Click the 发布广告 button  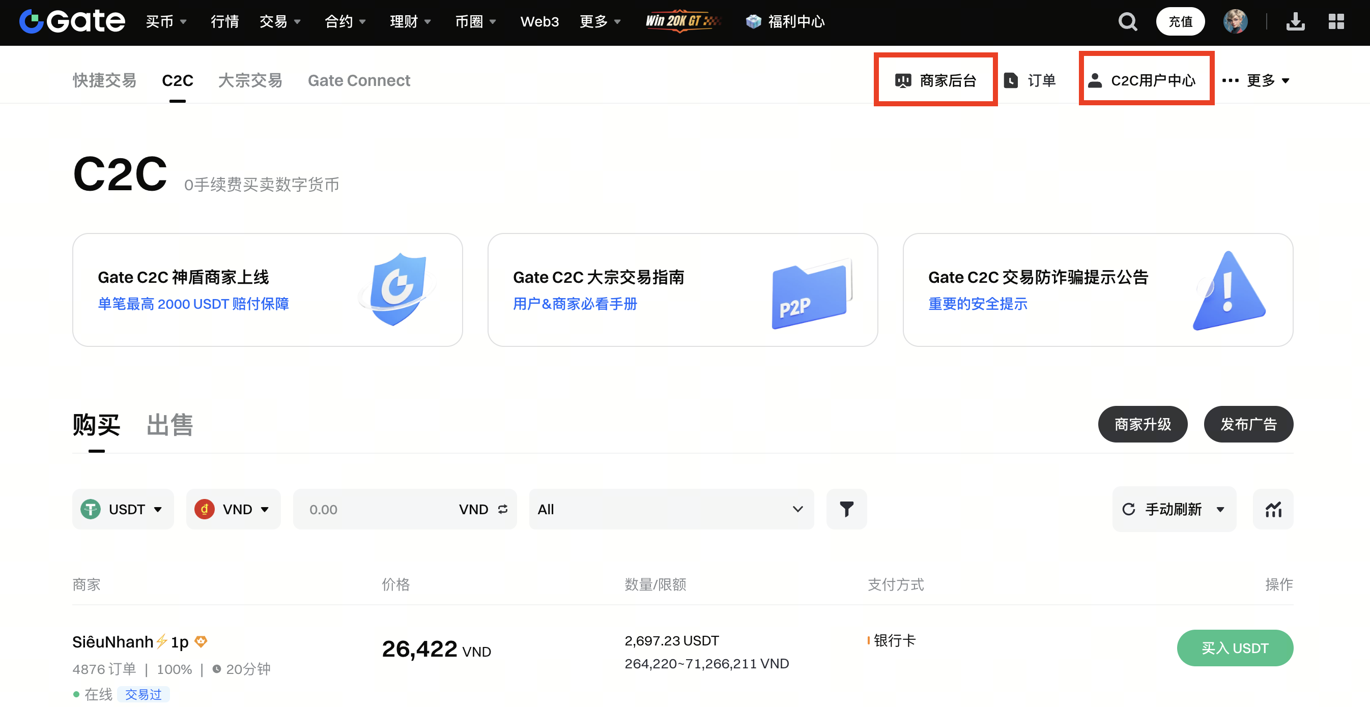click(1248, 424)
